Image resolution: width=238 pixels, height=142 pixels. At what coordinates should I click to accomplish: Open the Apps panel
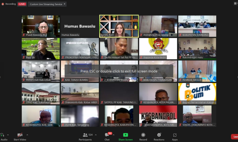(175, 135)
